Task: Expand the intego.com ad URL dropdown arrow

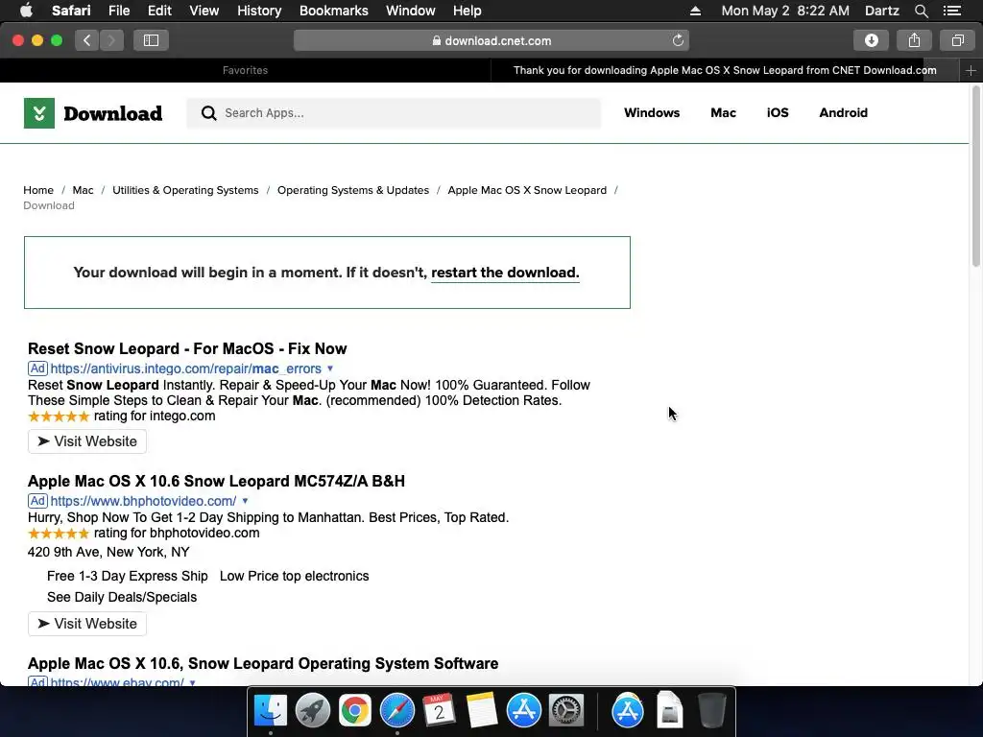Action: [330, 368]
